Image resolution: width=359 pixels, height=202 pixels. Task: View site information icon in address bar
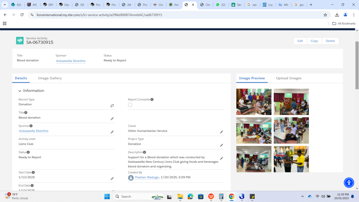[32, 15]
